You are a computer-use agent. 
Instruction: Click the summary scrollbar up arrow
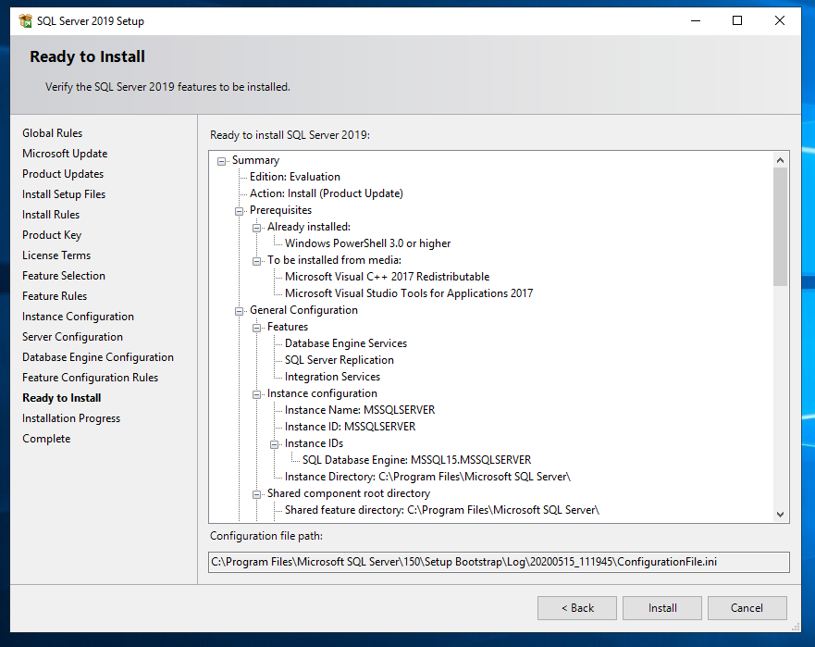(x=780, y=160)
